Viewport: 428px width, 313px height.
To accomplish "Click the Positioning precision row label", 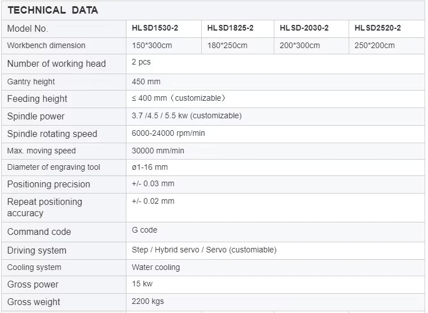I will 49,185.
